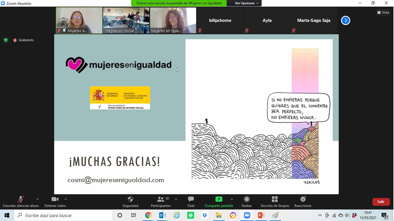
Task: Click Compartir pantalla green button
Action: [219, 202]
